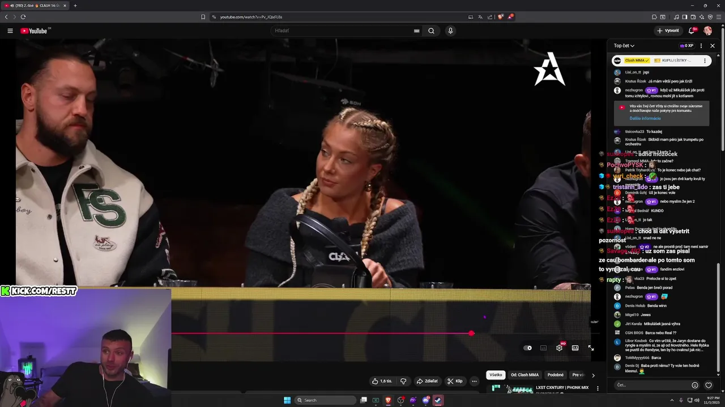725x407 pixels.
Task: Click the Klip scissors button
Action: click(455, 381)
